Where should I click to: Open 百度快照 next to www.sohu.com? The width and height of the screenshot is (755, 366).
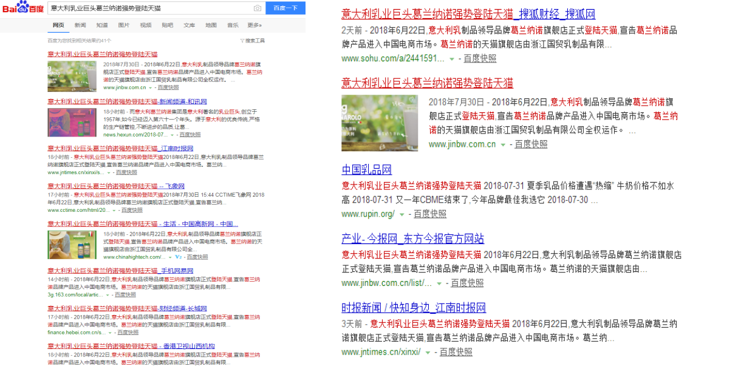point(480,59)
